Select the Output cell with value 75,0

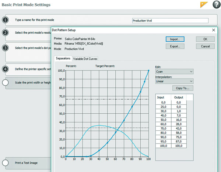click(179, 137)
